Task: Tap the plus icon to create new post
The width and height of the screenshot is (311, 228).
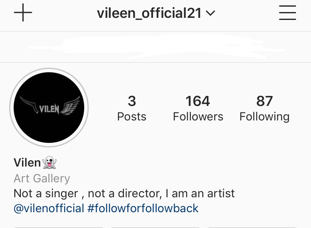Action: click(23, 12)
